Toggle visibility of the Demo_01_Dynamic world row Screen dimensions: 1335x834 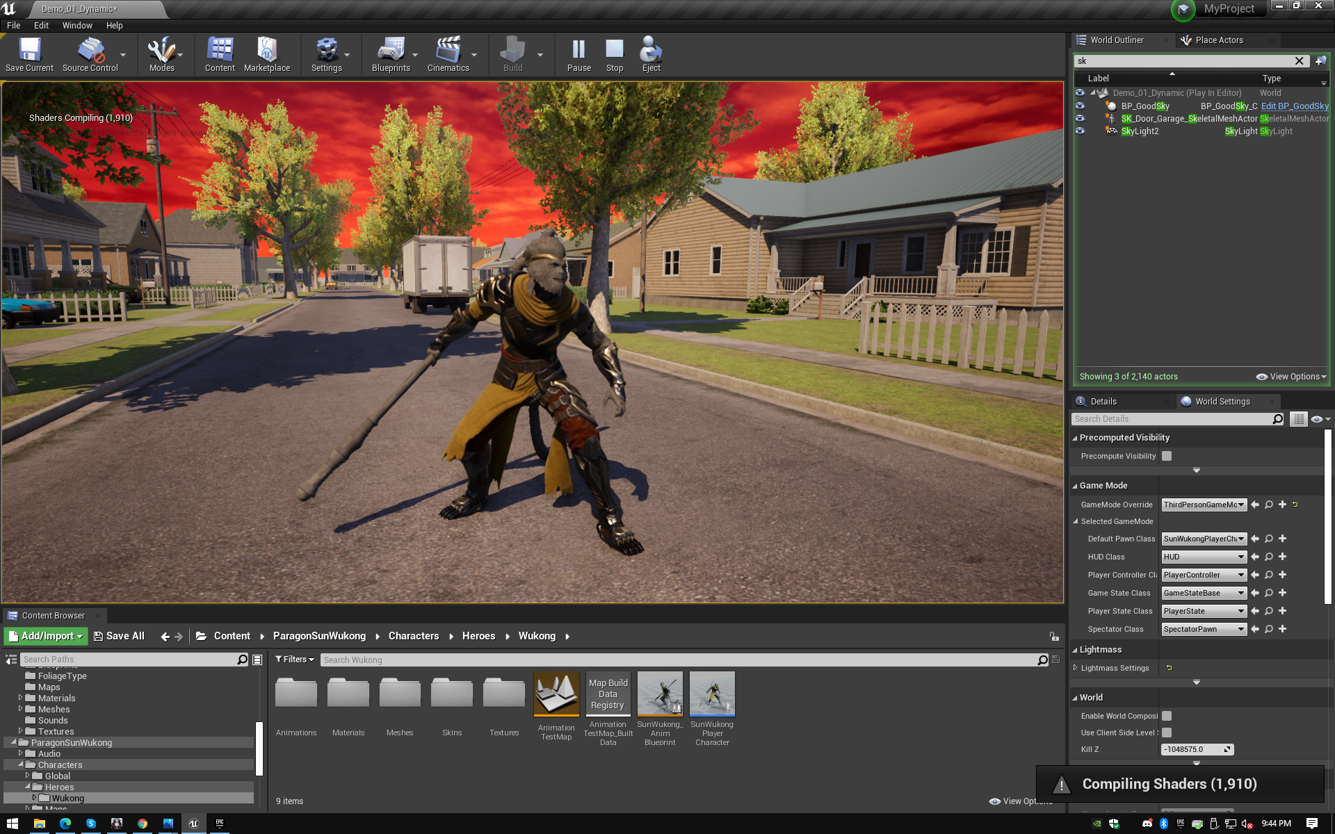[x=1080, y=93]
